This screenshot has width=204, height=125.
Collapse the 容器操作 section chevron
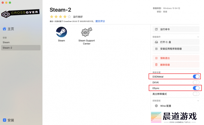pos(198,37)
